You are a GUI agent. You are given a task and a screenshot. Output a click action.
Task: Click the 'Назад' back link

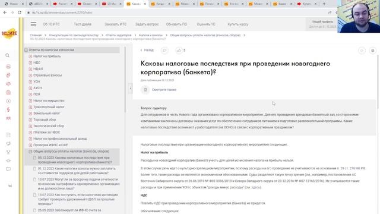pos(147,50)
